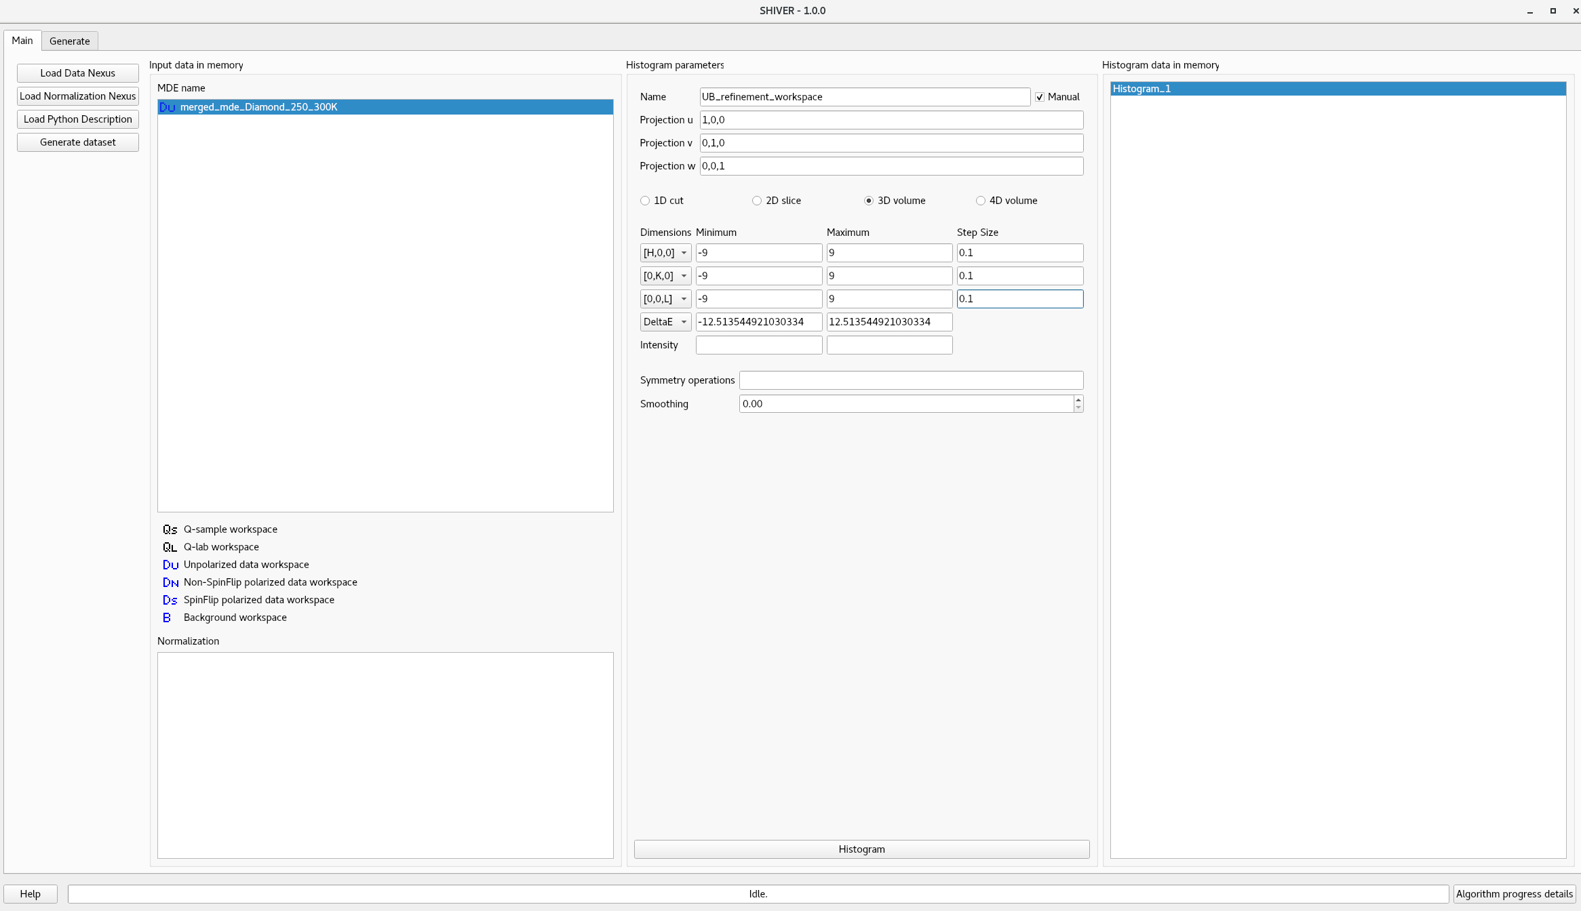1581x911 pixels.
Task: Click the Q-lab workspace legend icon
Action: pyautogui.click(x=169, y=547)
